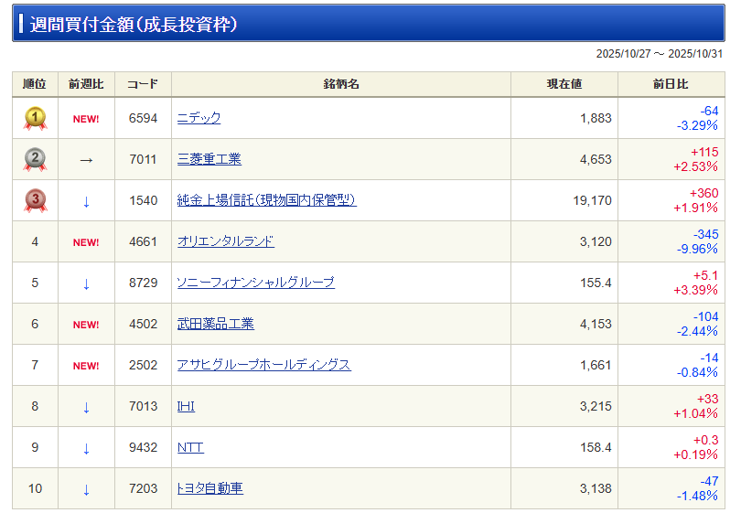Click the 週間買付金額(成長投資枠) title bar
741x513 pixels.
tap(369, 24)
